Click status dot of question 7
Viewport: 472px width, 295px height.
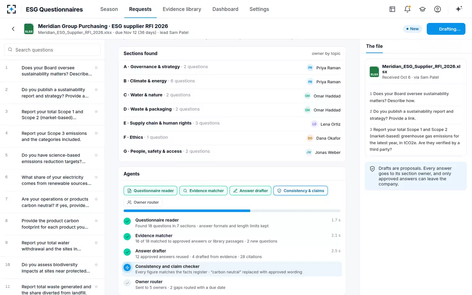[96, 199]
